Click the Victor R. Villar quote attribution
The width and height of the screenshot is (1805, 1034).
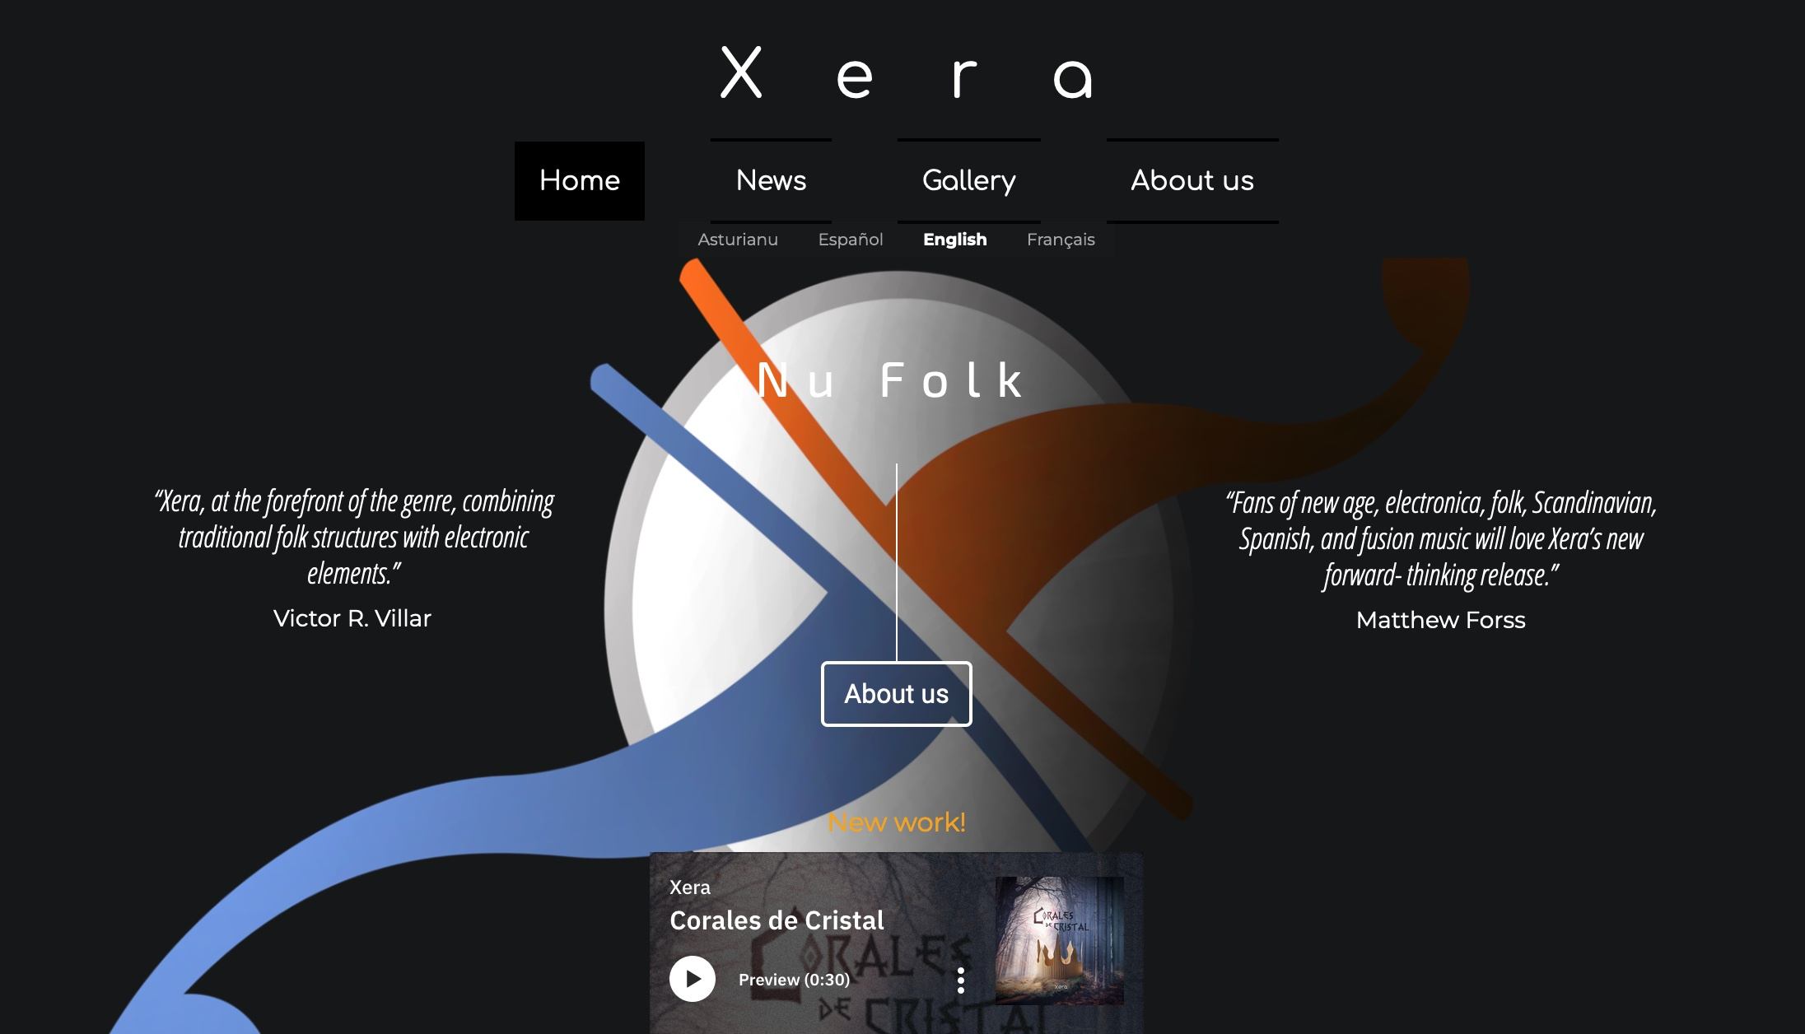coord(352,618)
